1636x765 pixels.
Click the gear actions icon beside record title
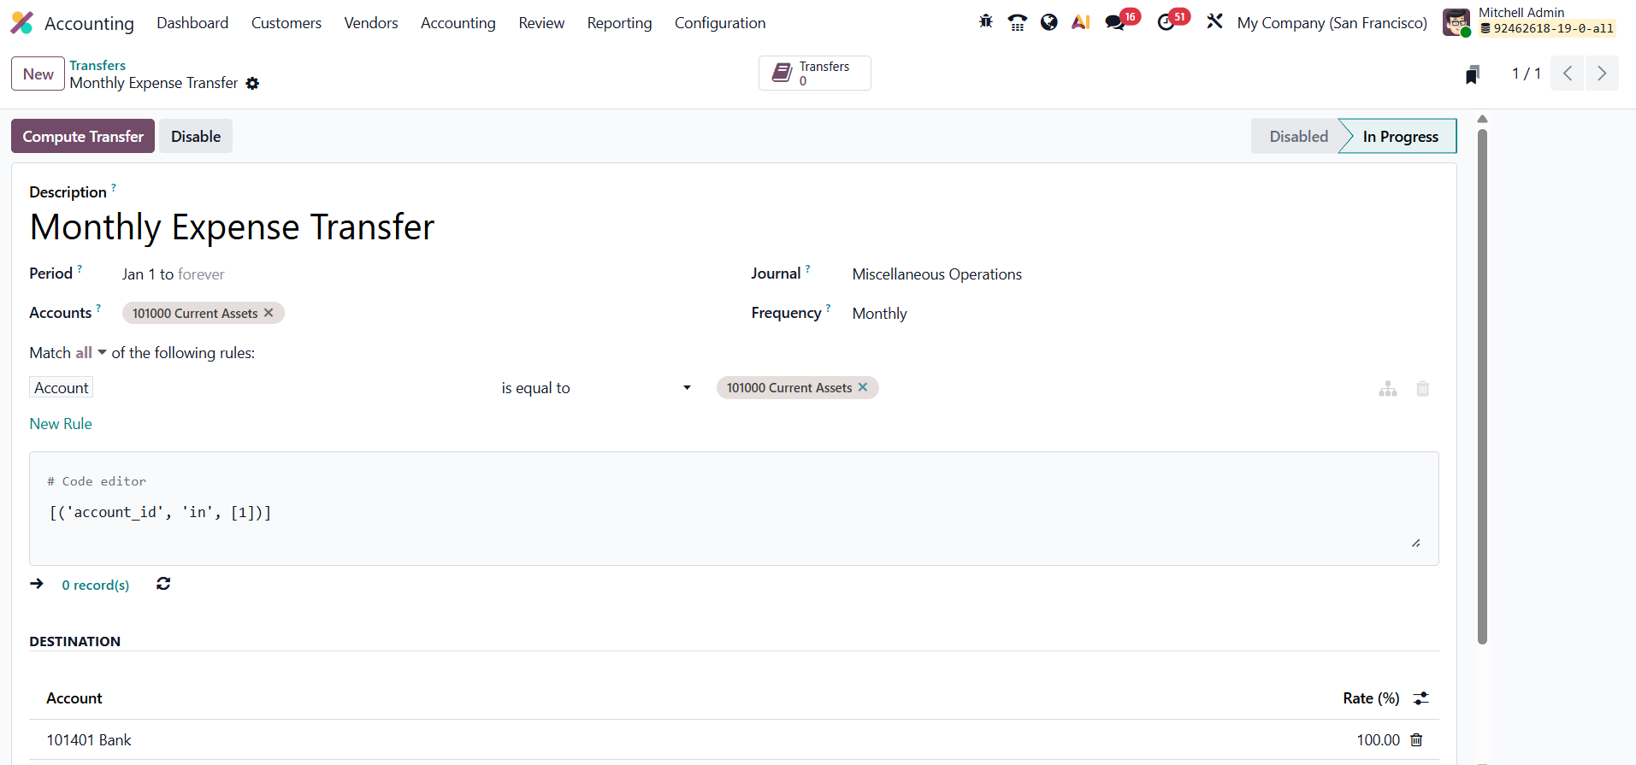[252, 84]
